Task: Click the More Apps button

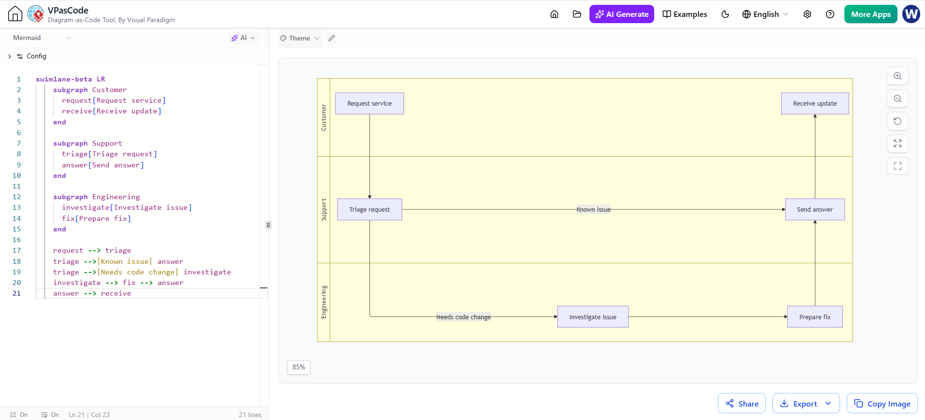Action: tap(870, 14)
